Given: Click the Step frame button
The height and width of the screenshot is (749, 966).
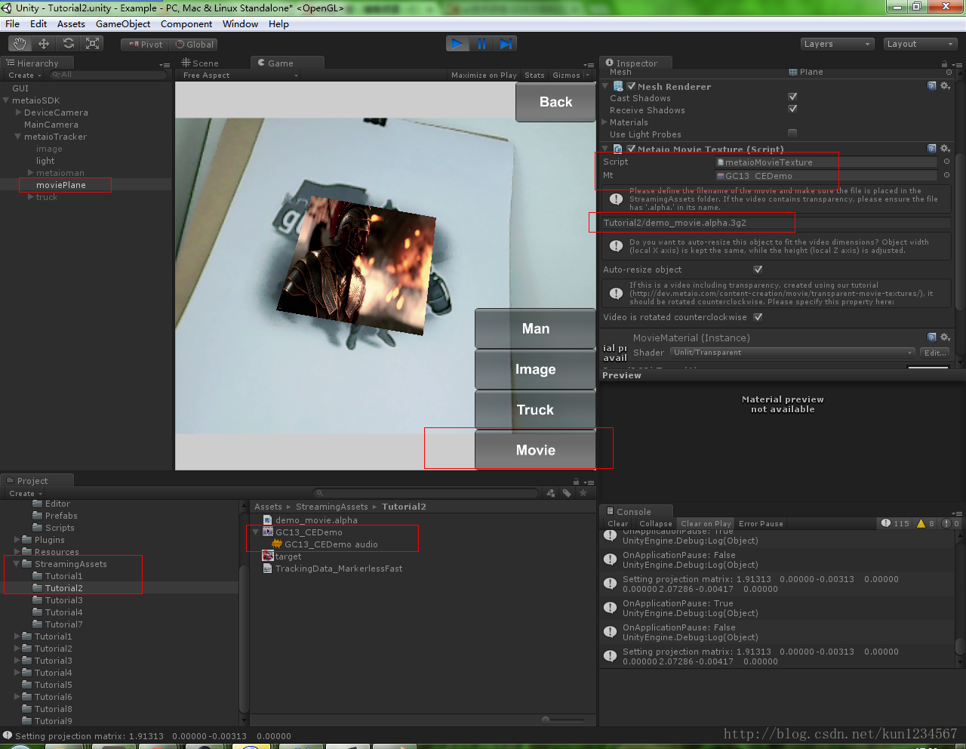Looking at the screenshot, I should coord(506,44).
